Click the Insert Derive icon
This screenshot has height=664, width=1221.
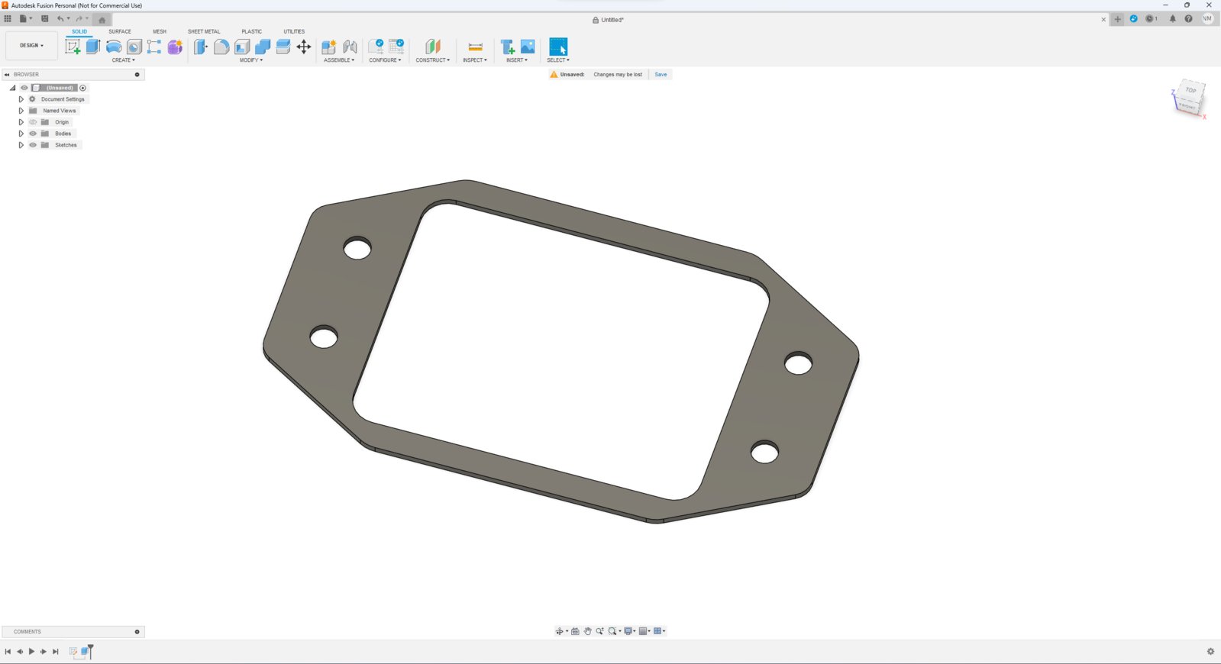point(507,47)
